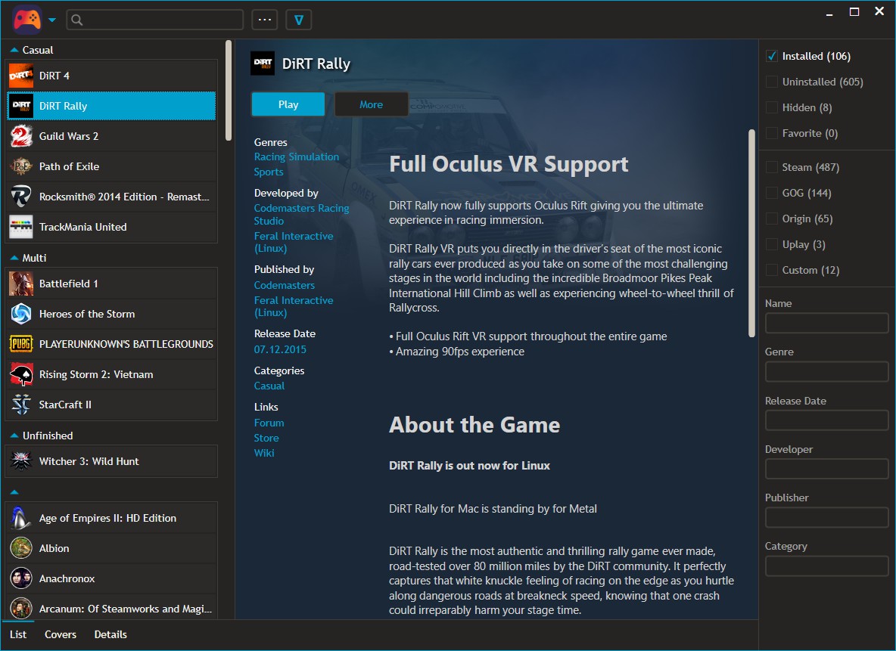Enable the Hidden (8) filter

click(771, 107)
